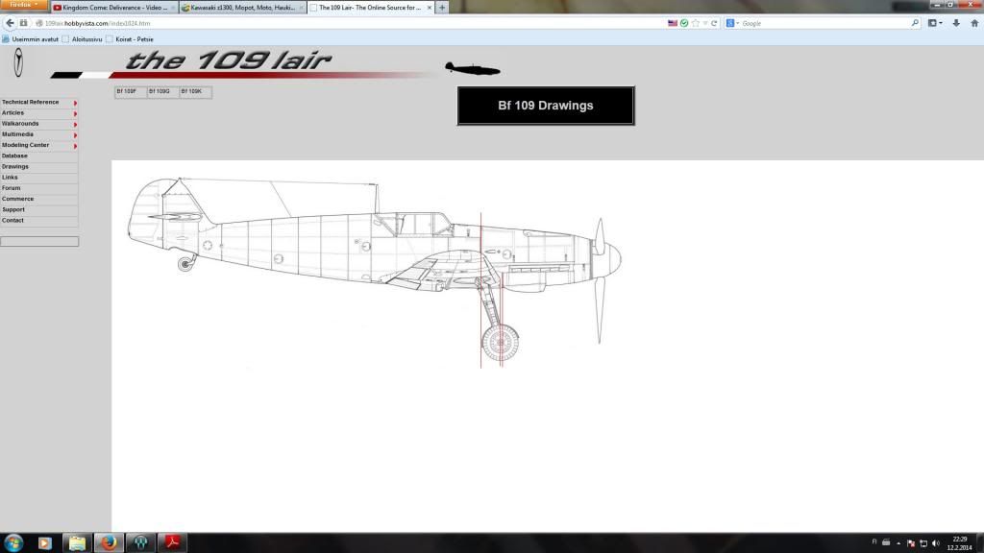The width and height of the screenshot is (984, 553).
Task: Open the orange Firefox menu dropdown
Action: pos(24,5)
